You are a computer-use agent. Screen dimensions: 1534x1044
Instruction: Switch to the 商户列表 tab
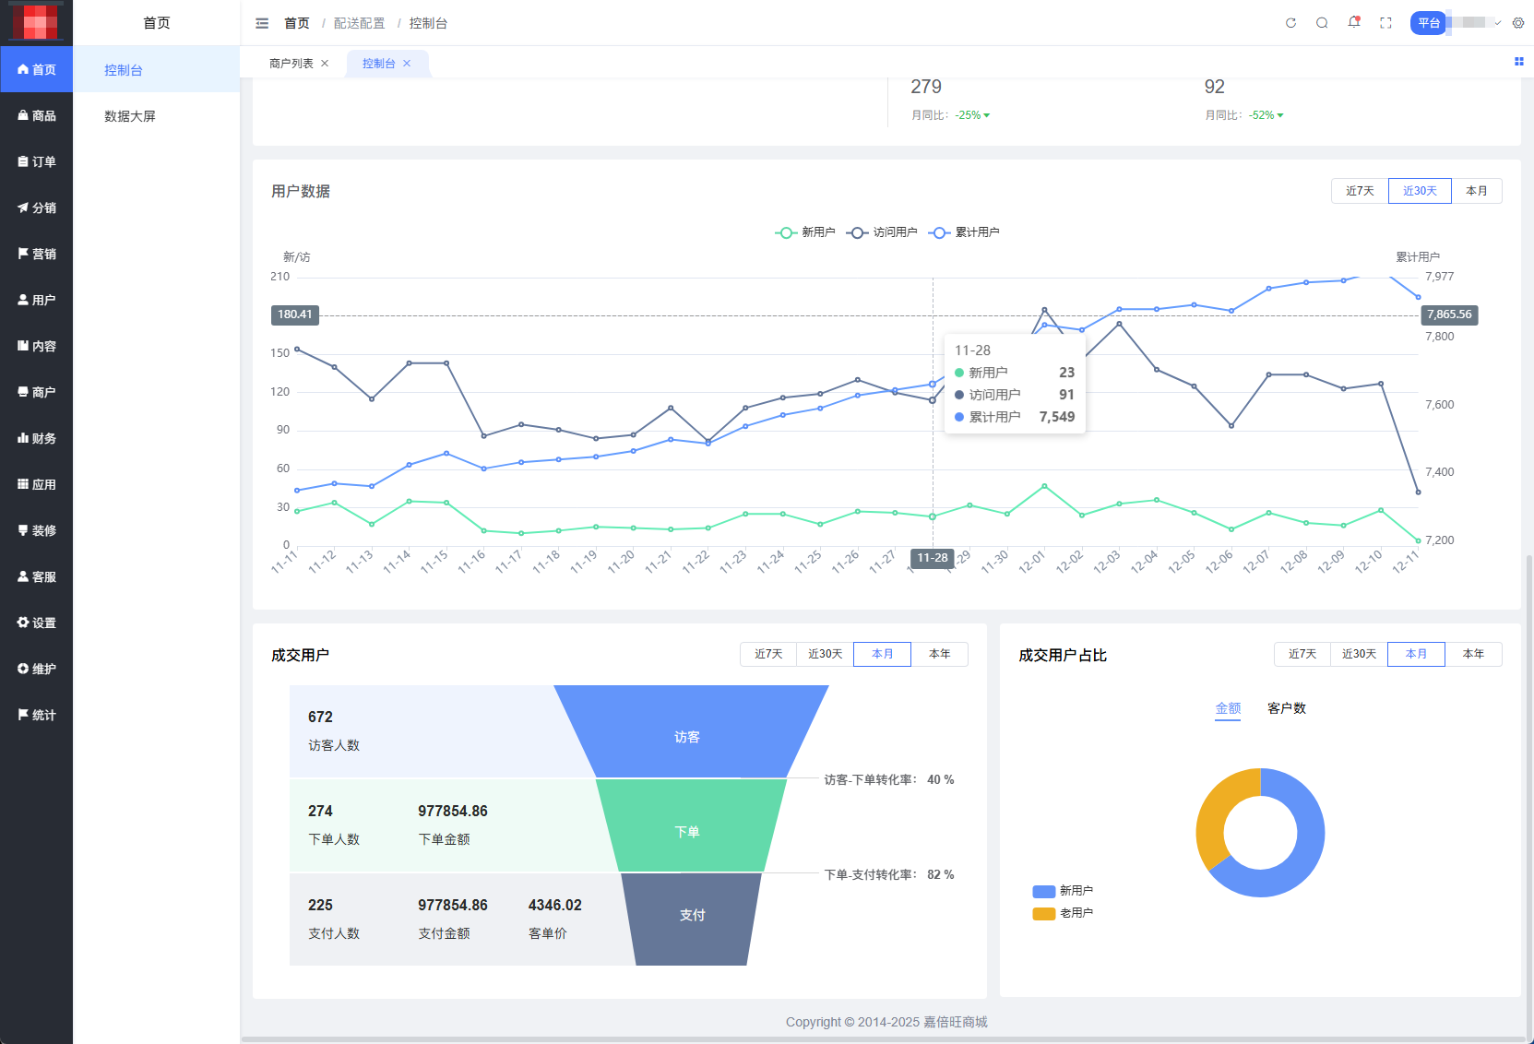point(291,64)
